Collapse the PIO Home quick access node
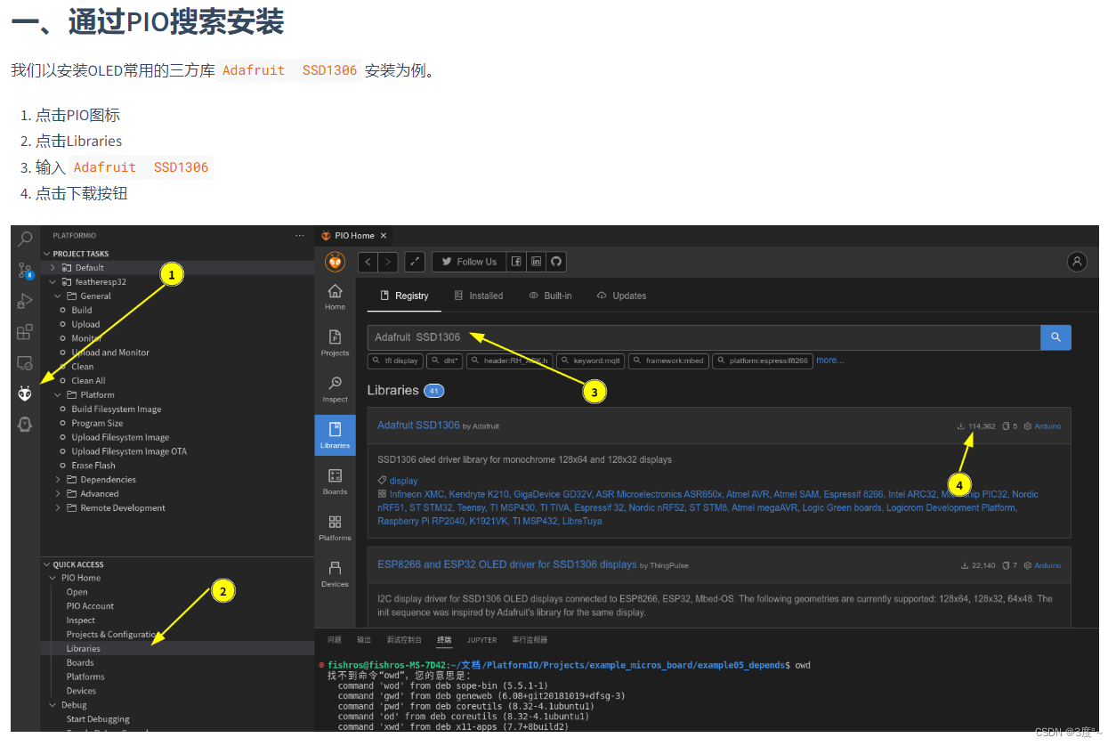 (x=81, y=578)
